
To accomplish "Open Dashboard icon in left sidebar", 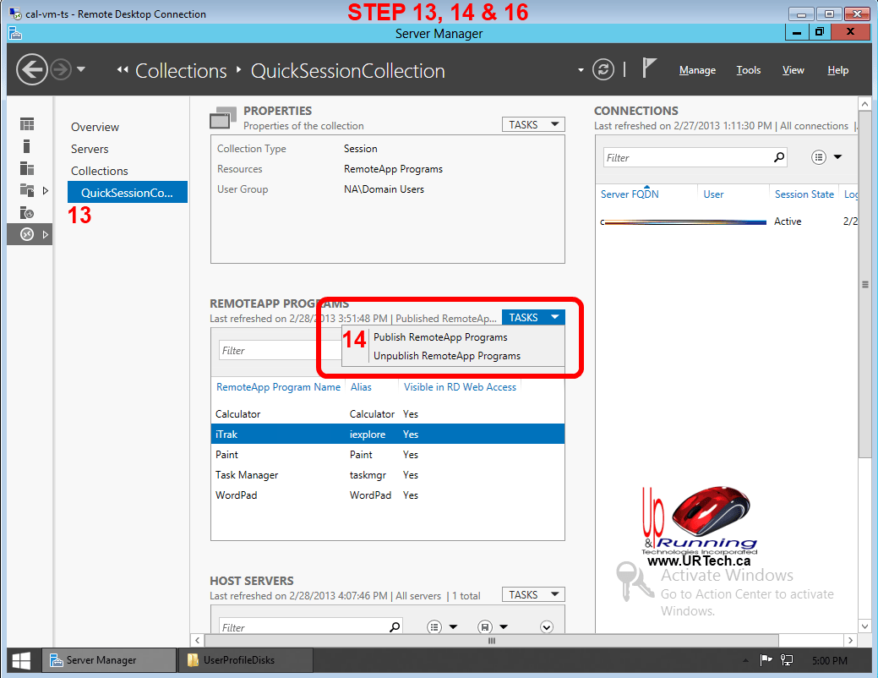I will coord(27,124).
